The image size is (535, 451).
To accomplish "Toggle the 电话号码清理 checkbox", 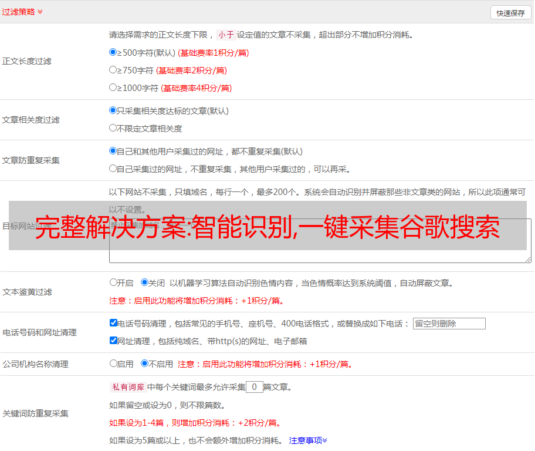I will click(113, 323).
